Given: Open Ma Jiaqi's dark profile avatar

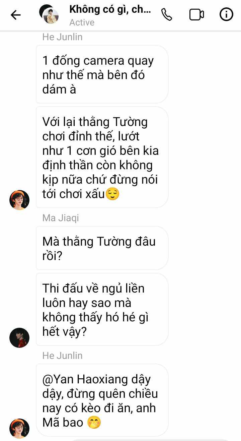Looking at the screenshot, I should pos(19,338).
